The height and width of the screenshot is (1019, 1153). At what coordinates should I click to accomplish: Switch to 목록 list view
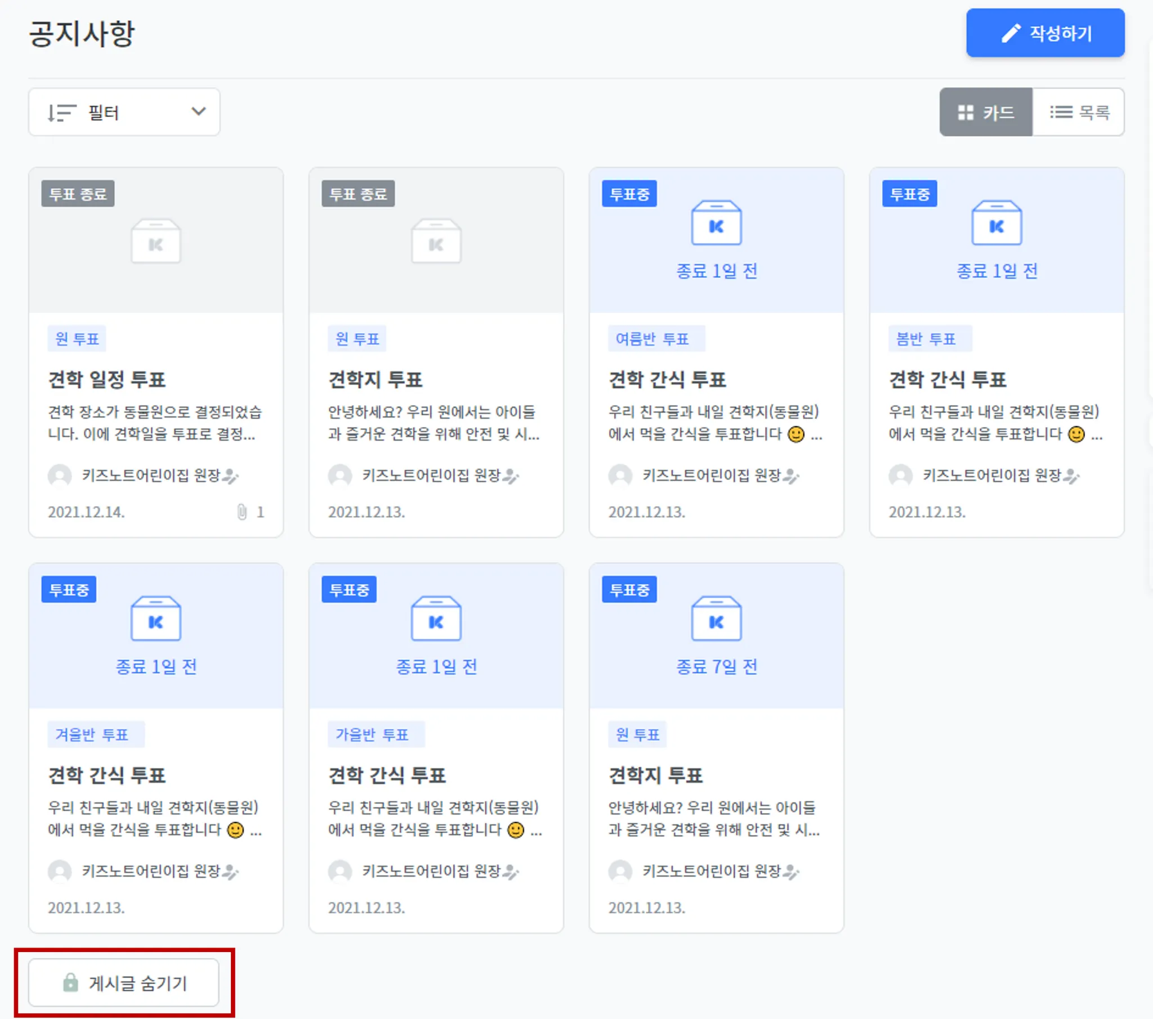(1079, 112)
